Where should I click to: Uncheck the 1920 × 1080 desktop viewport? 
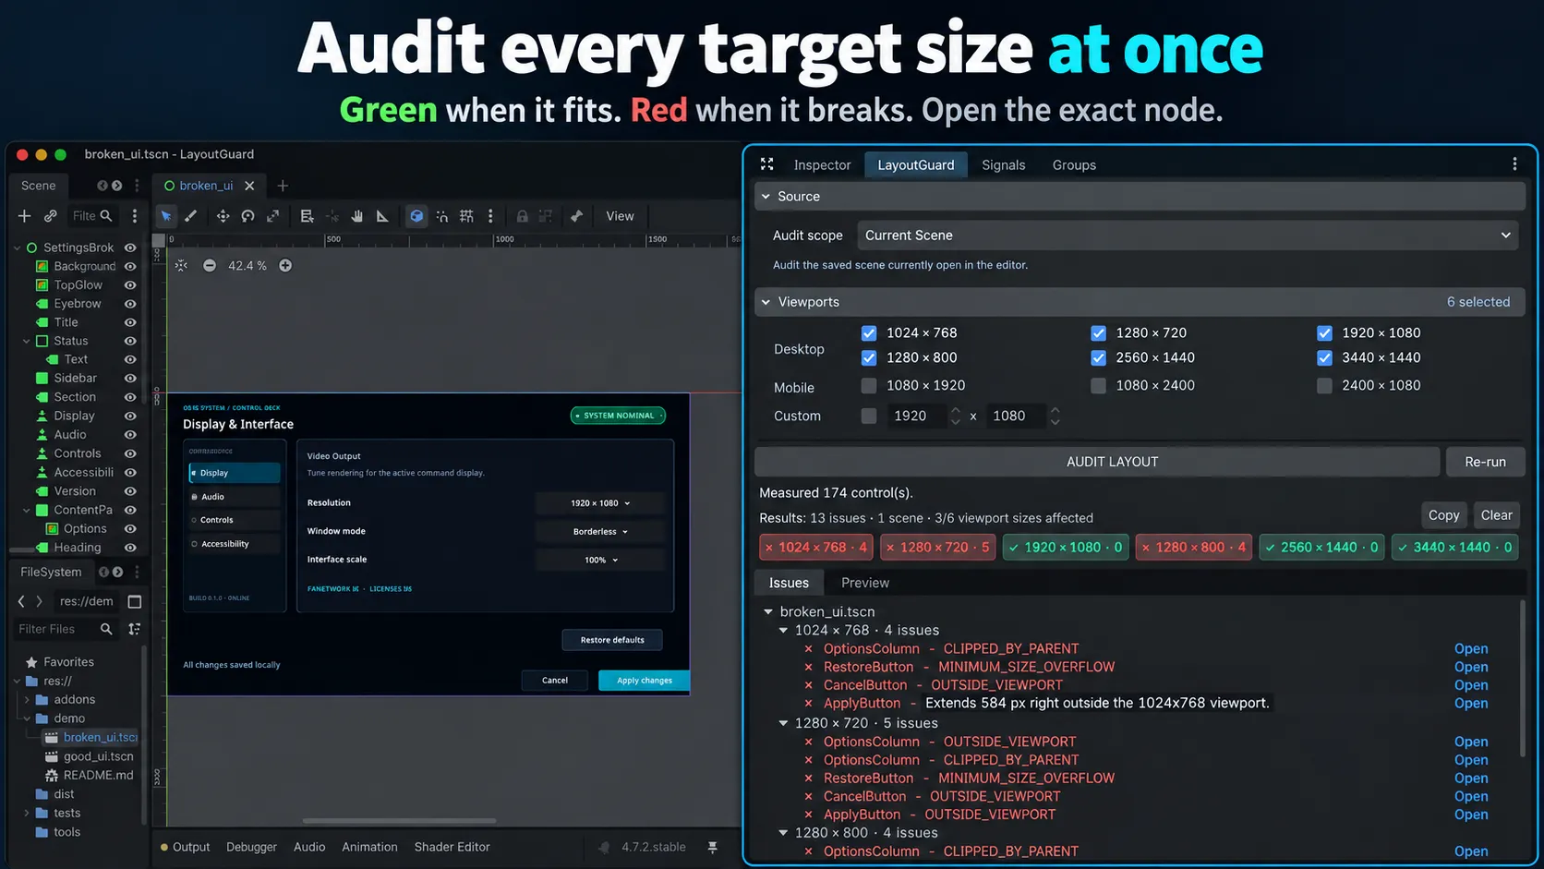tap(1324, 333)
